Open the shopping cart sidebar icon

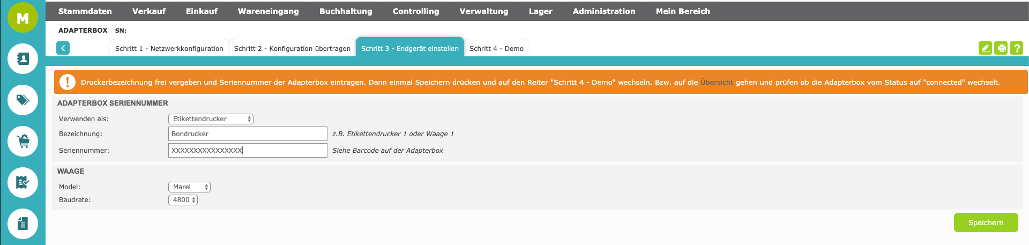click(23, 141)
